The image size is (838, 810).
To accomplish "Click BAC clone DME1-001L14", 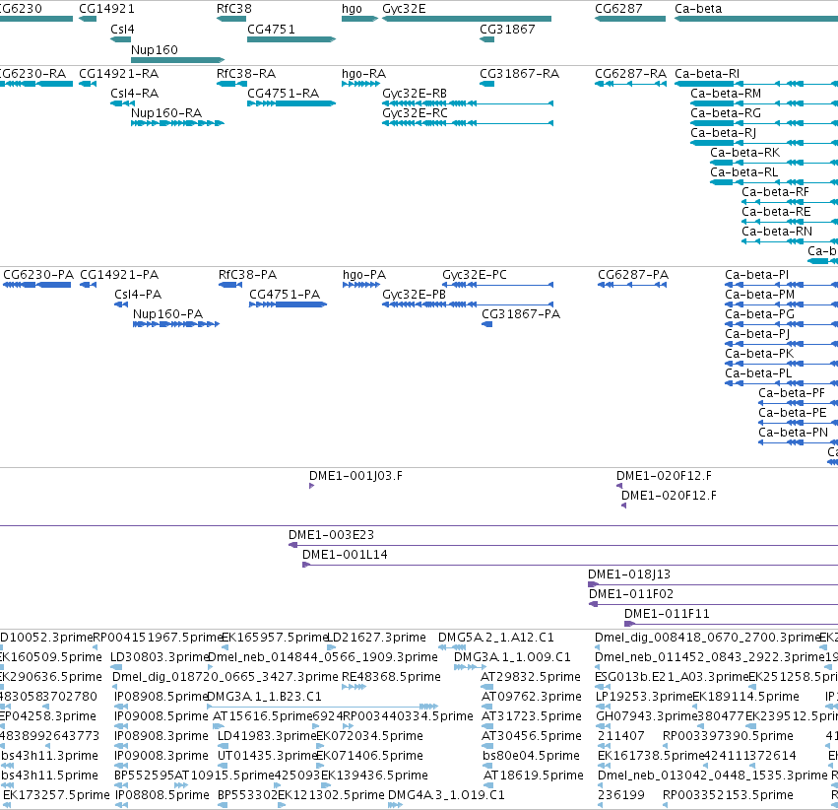I will [570, 565].
